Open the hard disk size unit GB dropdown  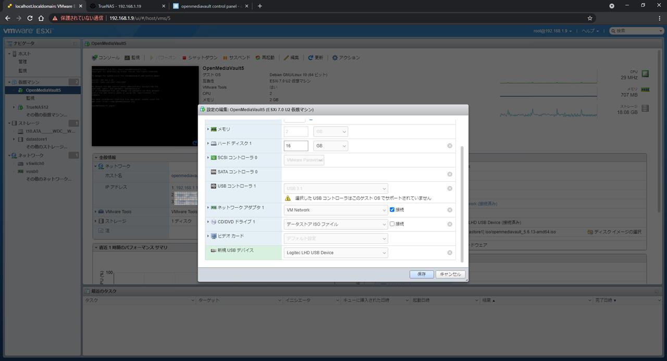point(330,146)
